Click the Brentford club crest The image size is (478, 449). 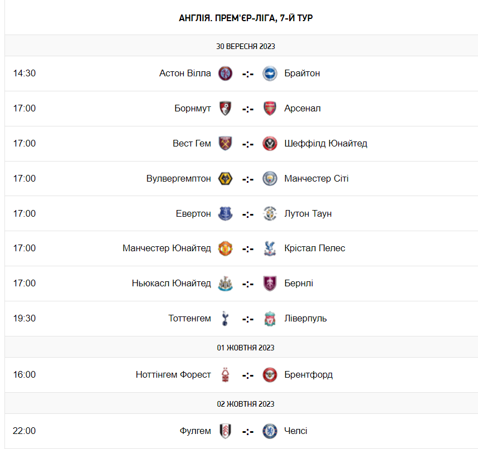(270, 375)
